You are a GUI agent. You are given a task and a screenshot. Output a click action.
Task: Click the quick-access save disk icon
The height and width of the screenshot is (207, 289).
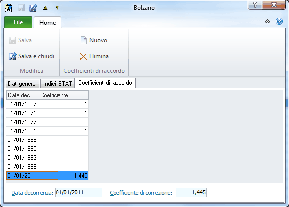click(21, 8)
